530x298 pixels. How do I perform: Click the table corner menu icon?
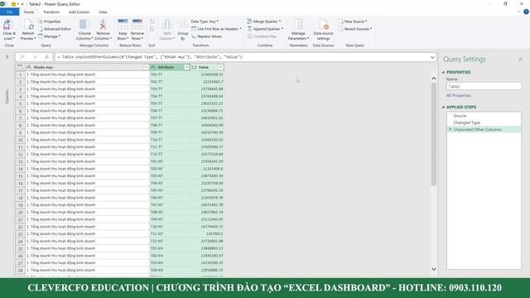(20, 67)
